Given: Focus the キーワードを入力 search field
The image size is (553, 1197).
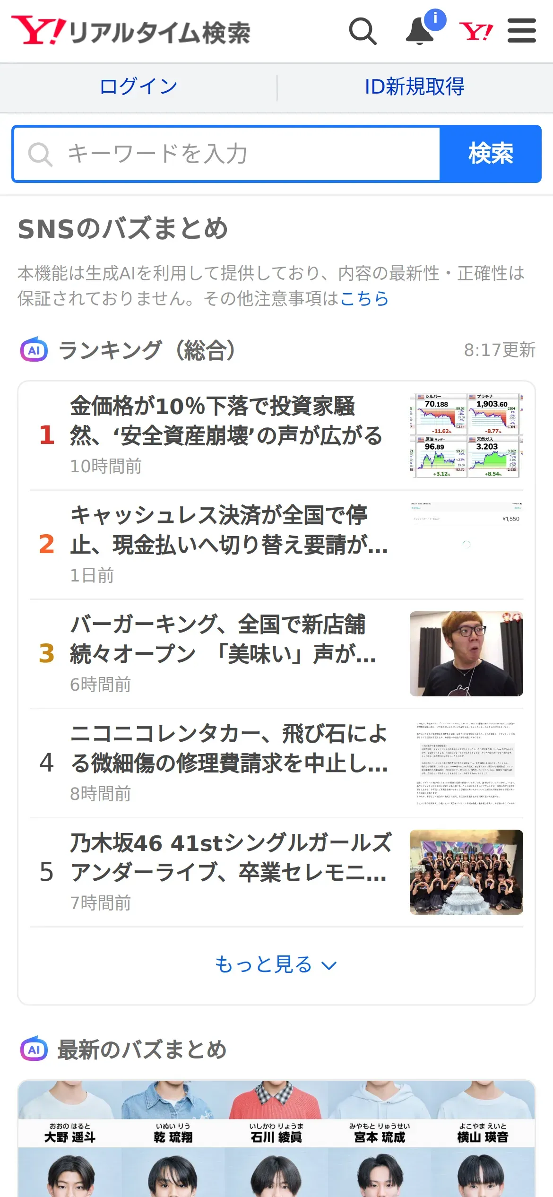Looking at the screenshot, I should tap(227, 154).
